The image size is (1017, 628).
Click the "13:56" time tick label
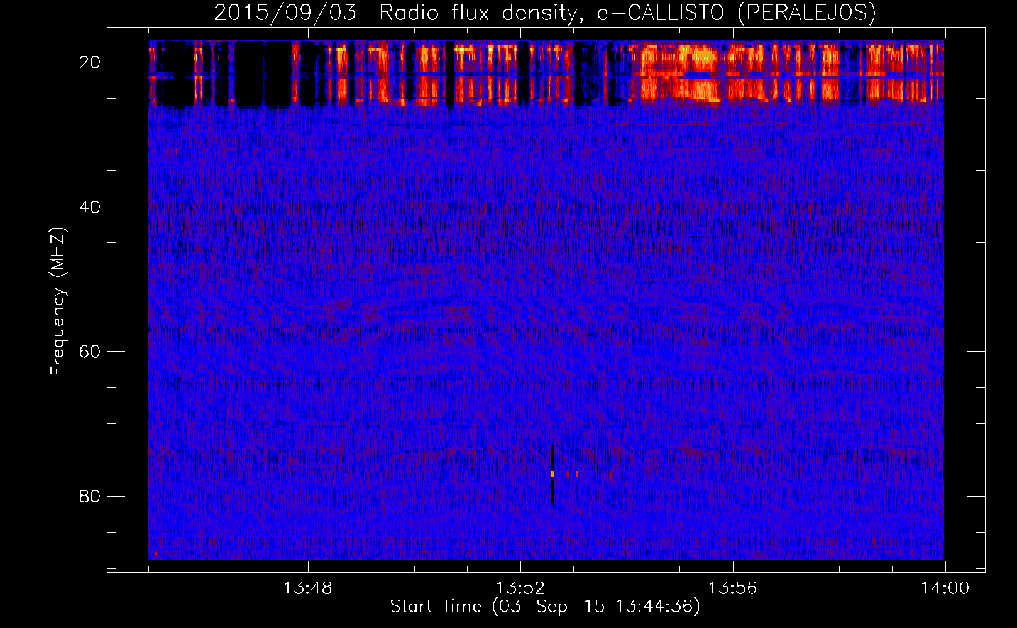pyautogui.click(x=733, y=588)
